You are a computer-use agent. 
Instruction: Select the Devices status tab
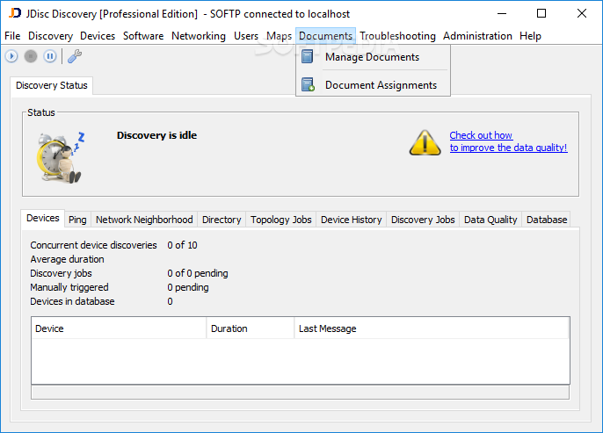click(43, 218)
